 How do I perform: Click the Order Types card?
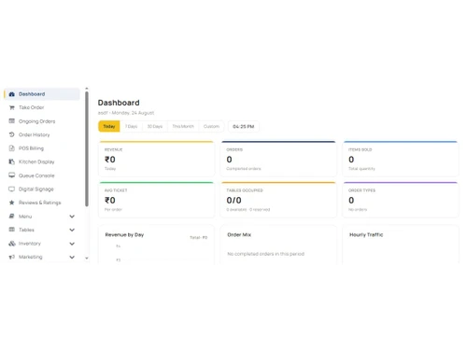(x=401, y=200)
